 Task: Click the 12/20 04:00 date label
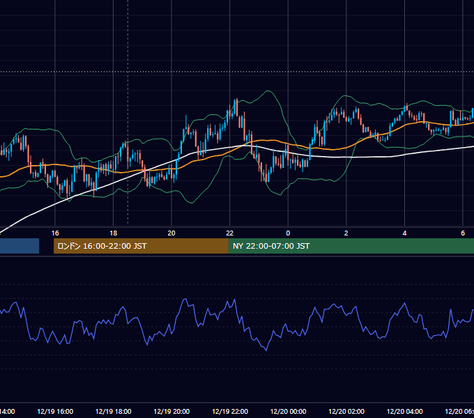click(405, 411)
